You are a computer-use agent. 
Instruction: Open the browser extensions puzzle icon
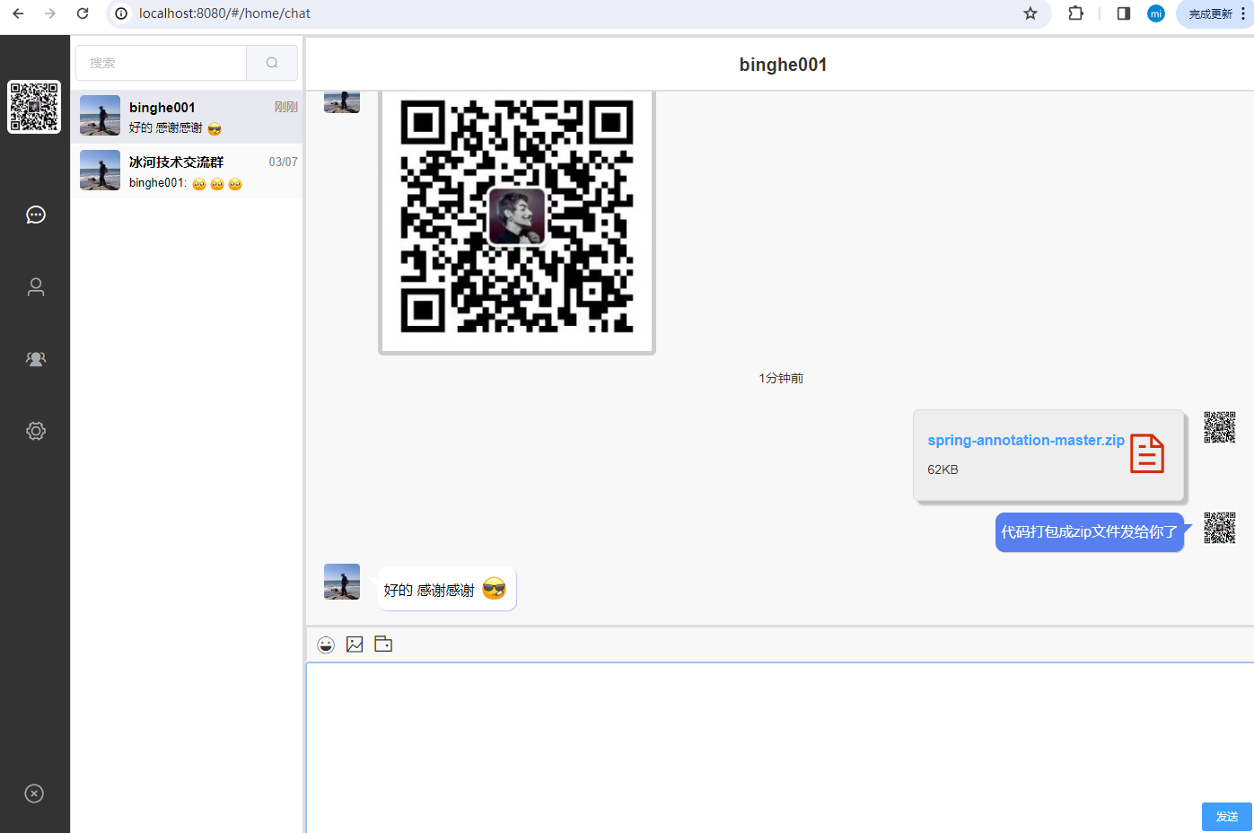(x=1075, y=13)
